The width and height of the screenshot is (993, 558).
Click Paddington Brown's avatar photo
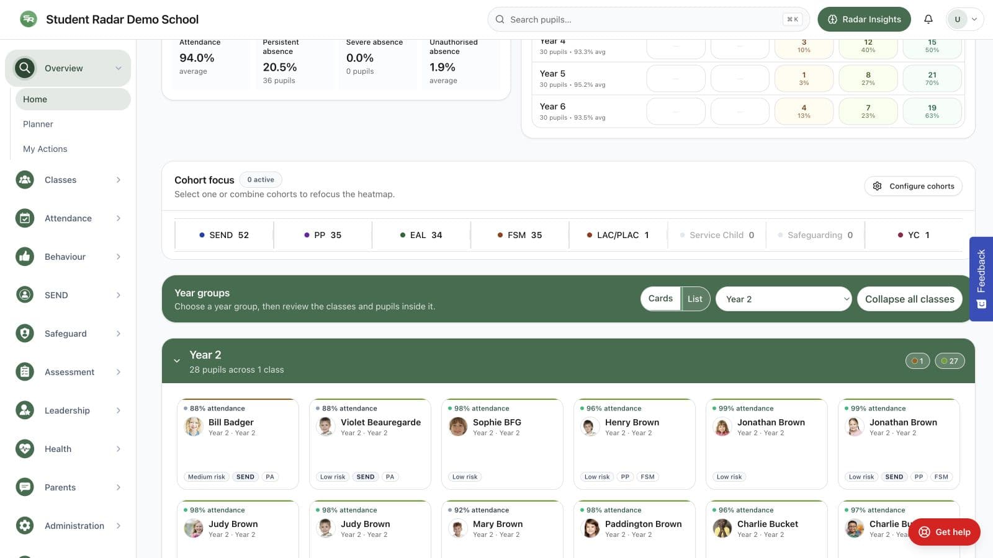(590, 528)
